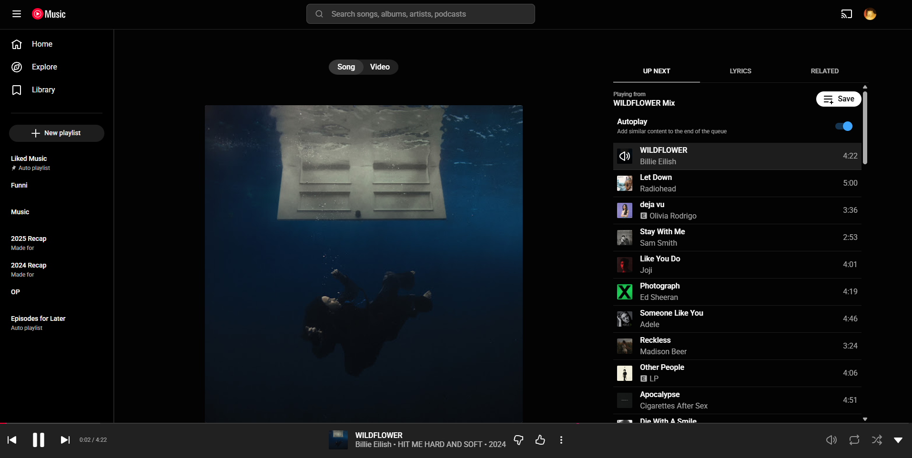Play Photograph via its green X thumbnail
The width and height of the screenshot is (912, 458).
[625, 292]
